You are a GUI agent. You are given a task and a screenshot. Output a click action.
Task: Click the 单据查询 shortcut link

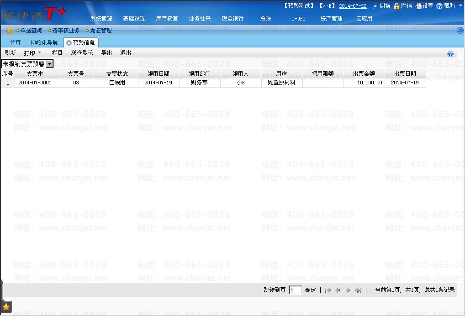[32, 31]
